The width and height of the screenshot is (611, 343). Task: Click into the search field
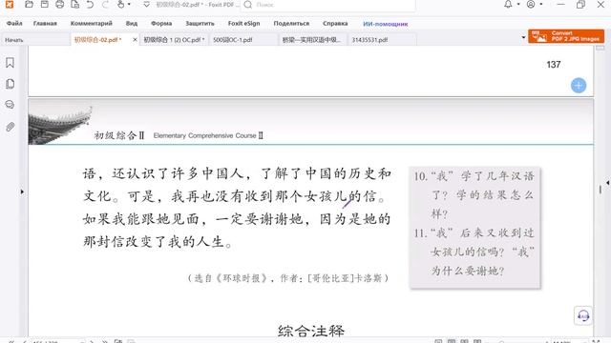(x=328, y=5)
